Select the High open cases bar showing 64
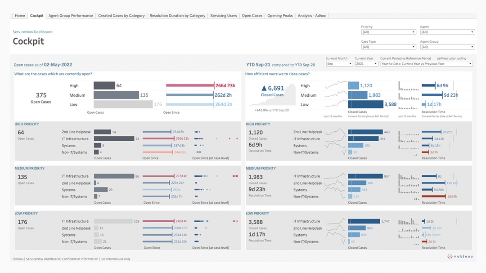The height and width of the screenshot is (273, 486). 104,85
